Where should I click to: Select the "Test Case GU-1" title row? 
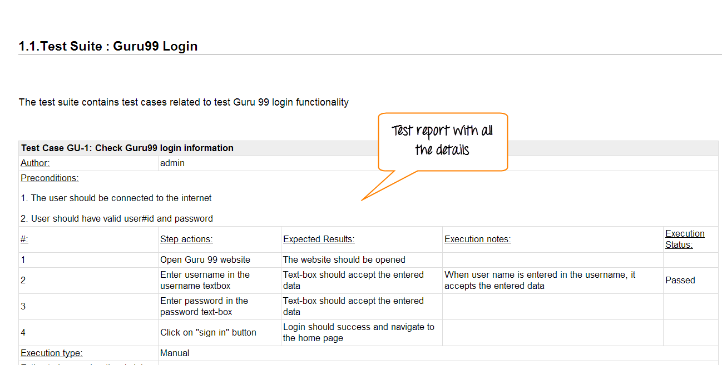point(127,148)
